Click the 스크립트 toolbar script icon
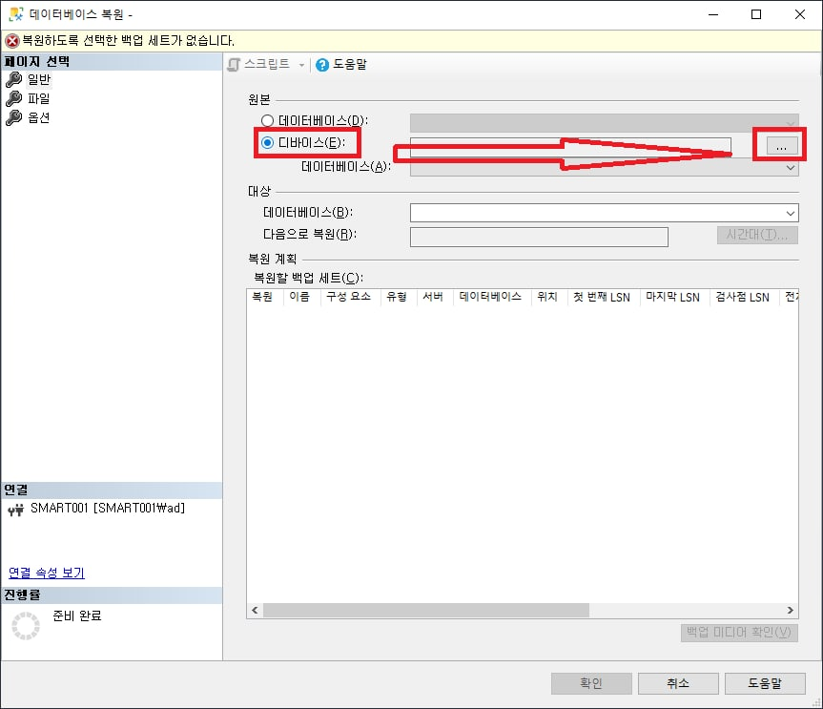Image resolution: width=823 pixels, height=709 pixels. coord(234,65)
